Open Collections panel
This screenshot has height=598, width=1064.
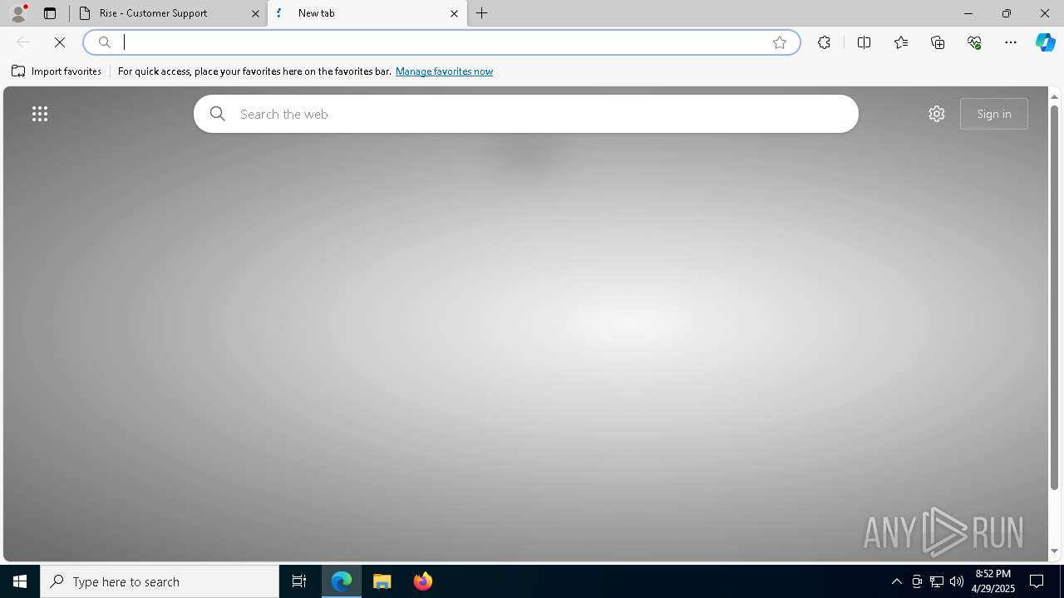point(938,42)
